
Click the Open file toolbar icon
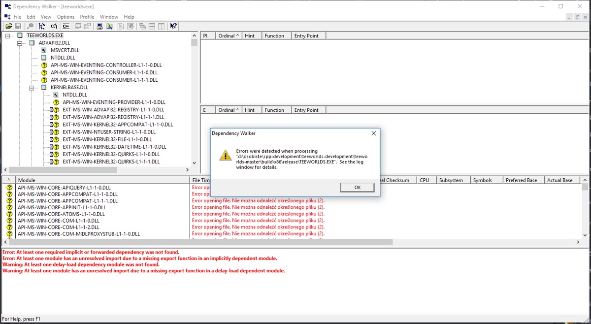tap(9, 26)
